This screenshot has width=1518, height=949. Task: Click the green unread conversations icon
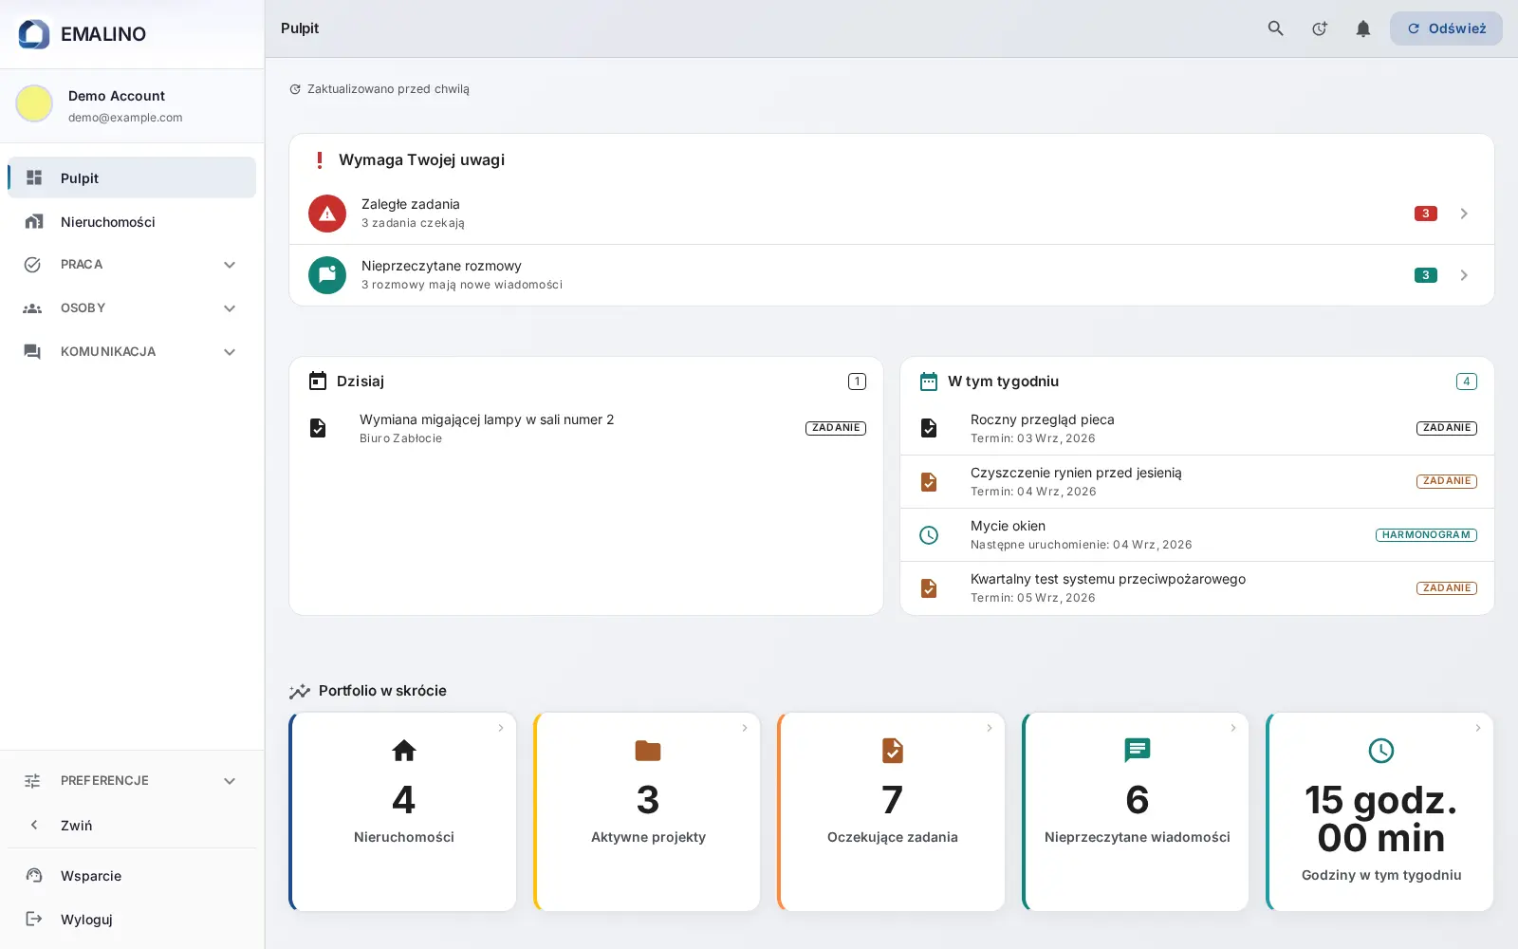(x=327, y=275)
